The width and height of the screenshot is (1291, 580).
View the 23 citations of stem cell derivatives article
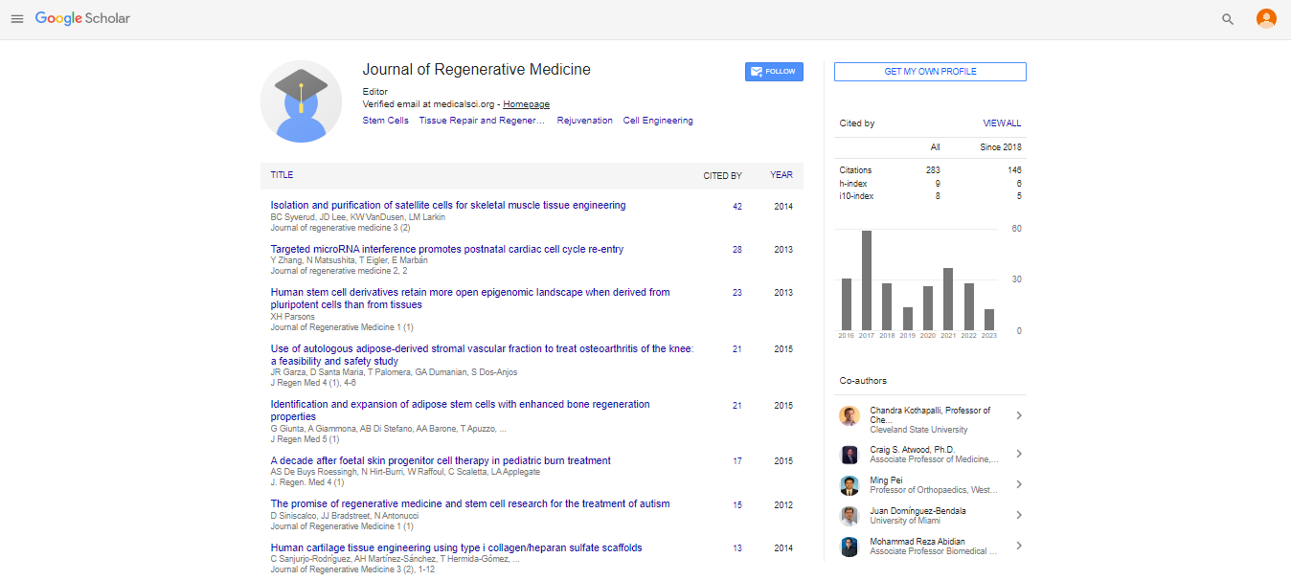[736, 293]
